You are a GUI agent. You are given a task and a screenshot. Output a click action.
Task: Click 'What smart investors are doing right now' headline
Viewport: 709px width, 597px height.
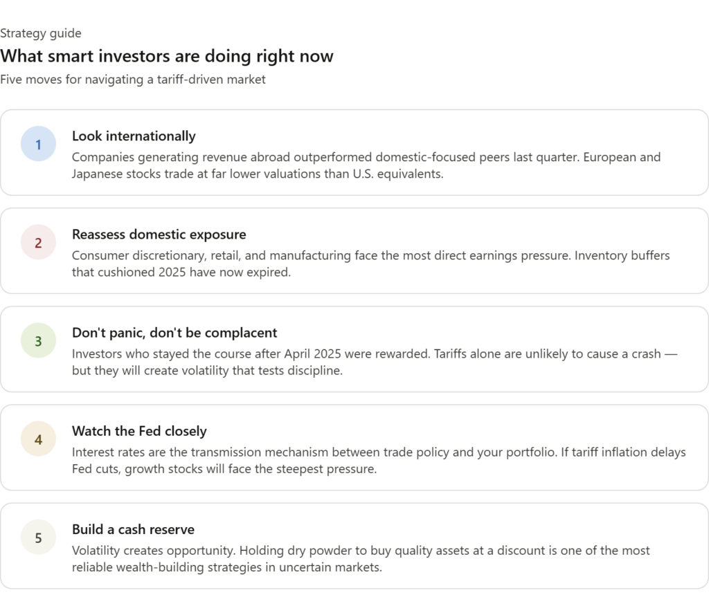pos(167,55)
